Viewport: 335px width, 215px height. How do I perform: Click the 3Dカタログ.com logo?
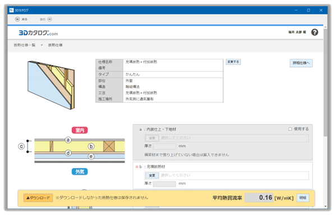point(38,33)
